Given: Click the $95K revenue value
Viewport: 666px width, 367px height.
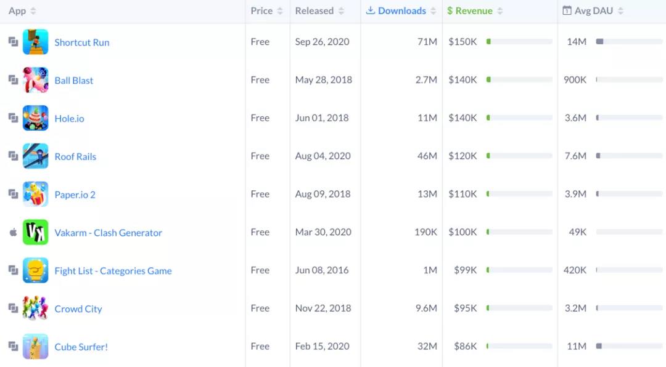Looking at the screenshot, I should pos(466,308).
